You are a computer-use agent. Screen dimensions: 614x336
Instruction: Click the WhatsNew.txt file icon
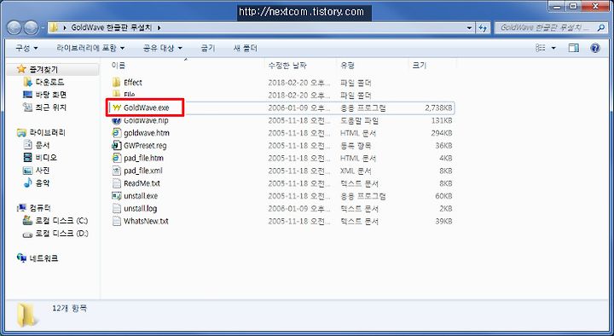pos(116,221)
